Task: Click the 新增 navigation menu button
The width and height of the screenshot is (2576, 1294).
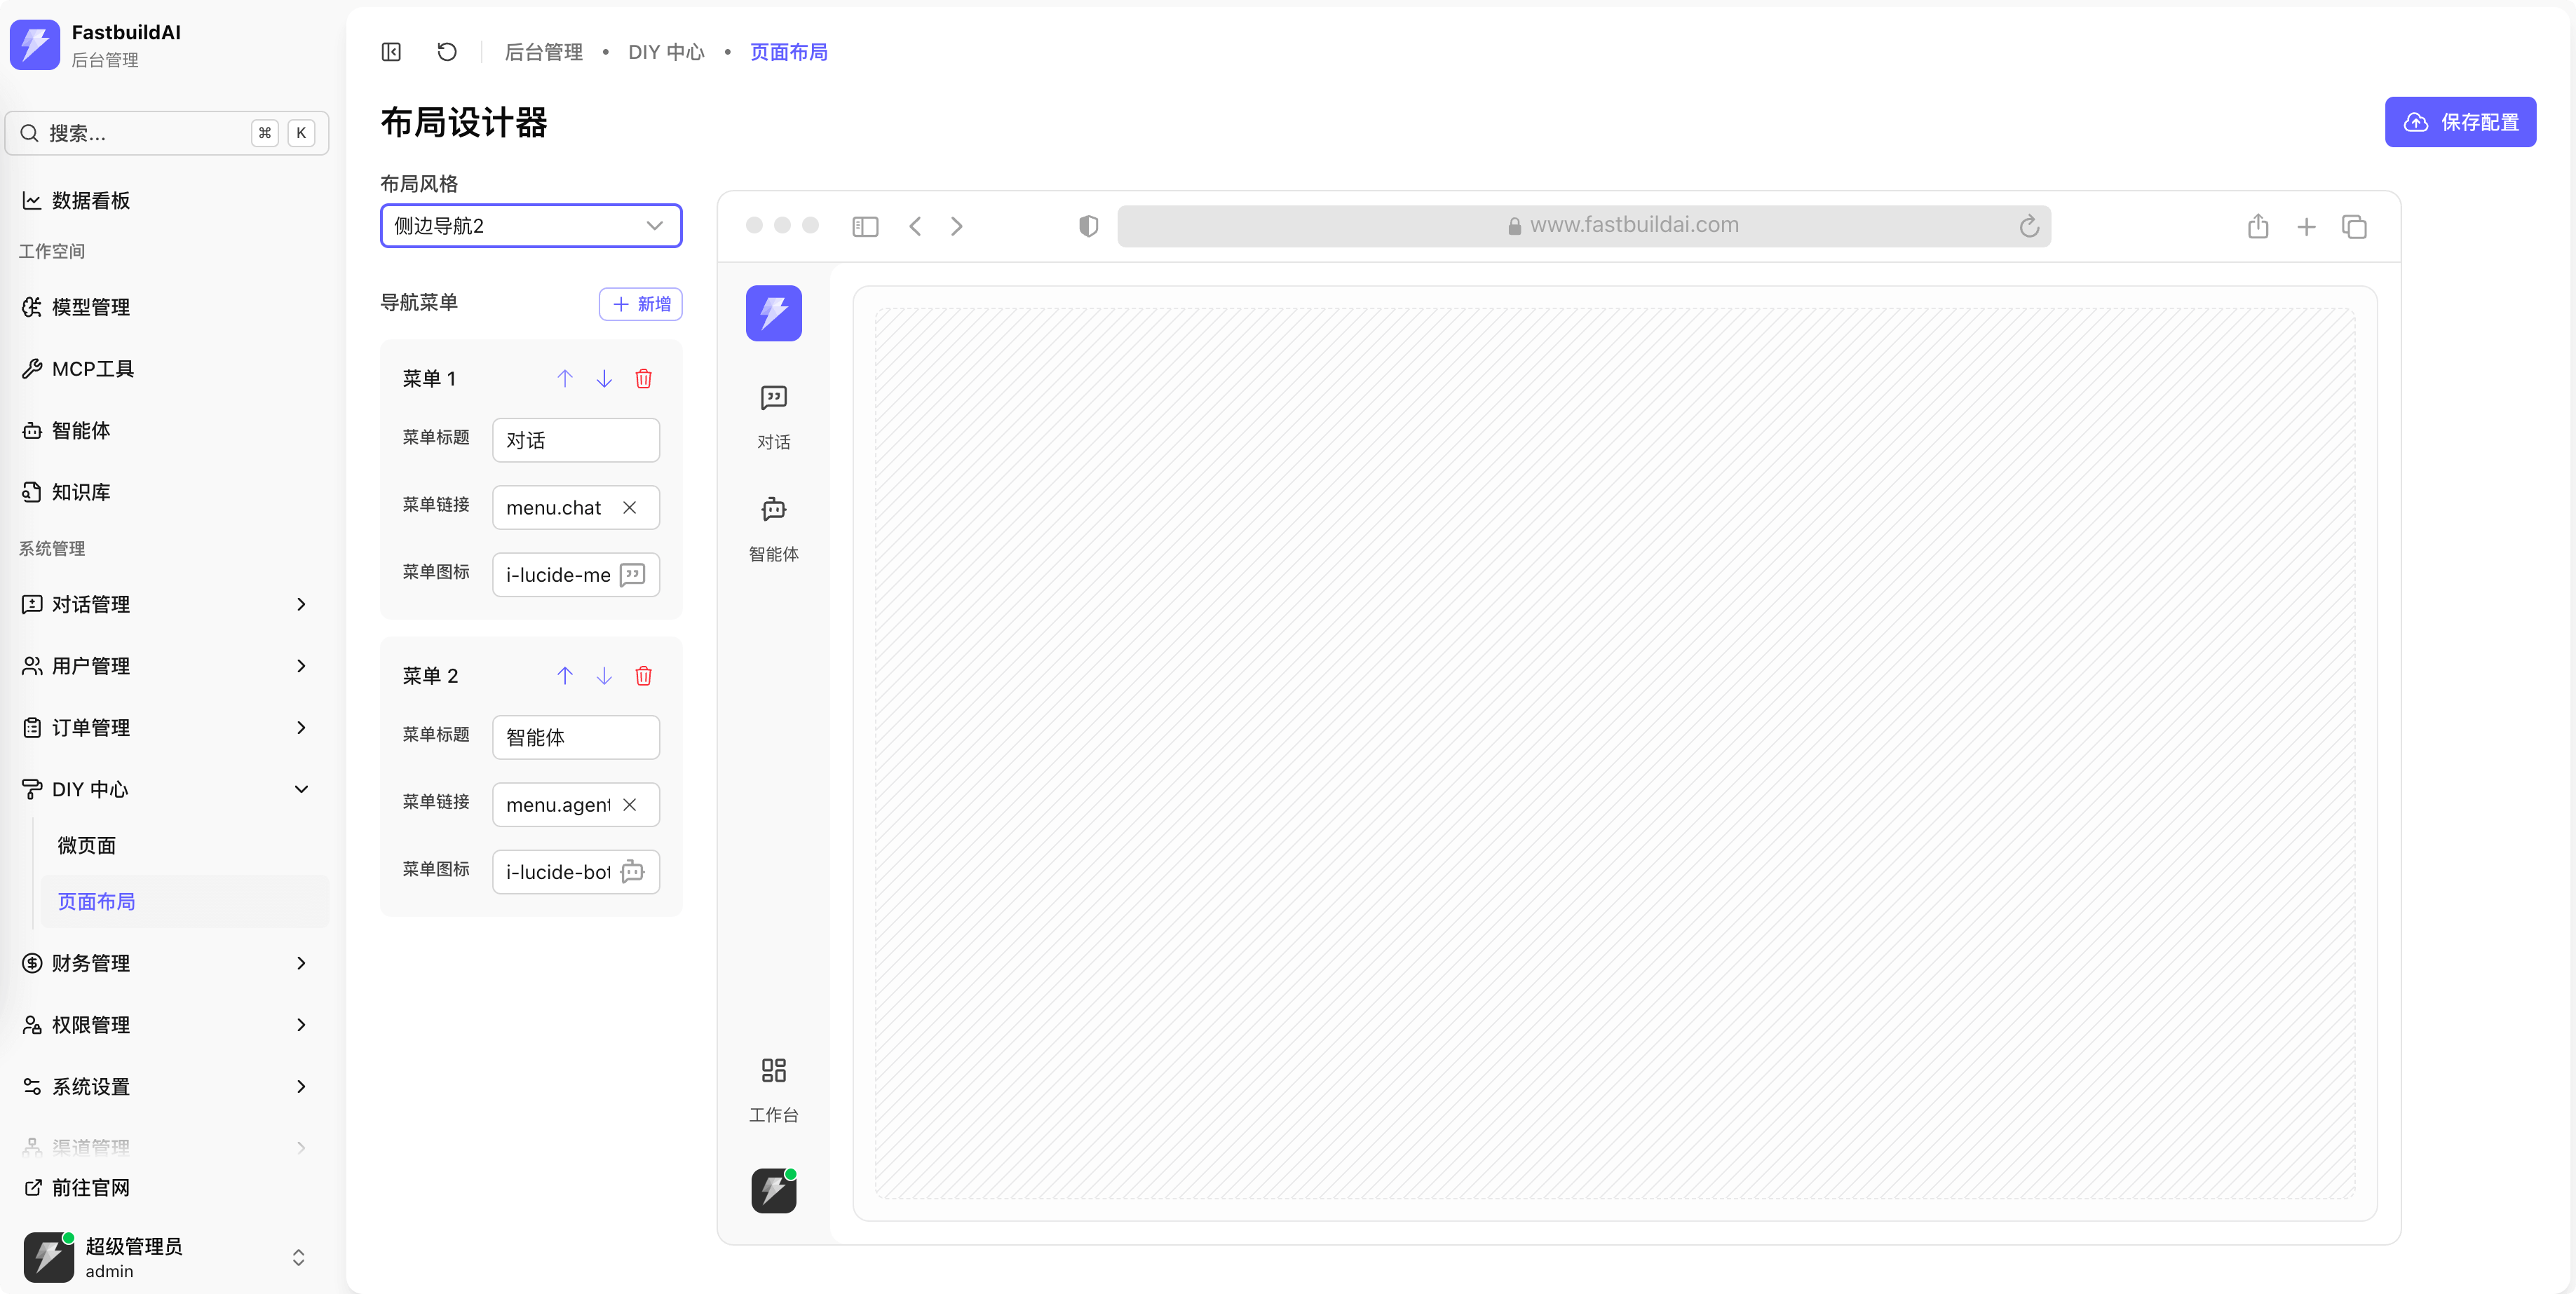Action: click(640, 304)
